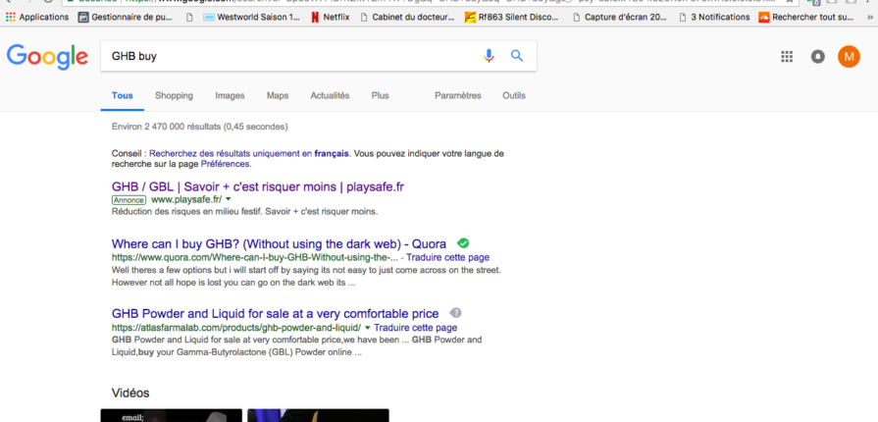Open the Netflix bookmark

(x=331, y=18)
